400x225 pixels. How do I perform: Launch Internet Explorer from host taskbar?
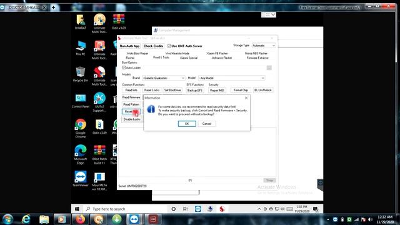pyautogui.click(x=26, y=219)
